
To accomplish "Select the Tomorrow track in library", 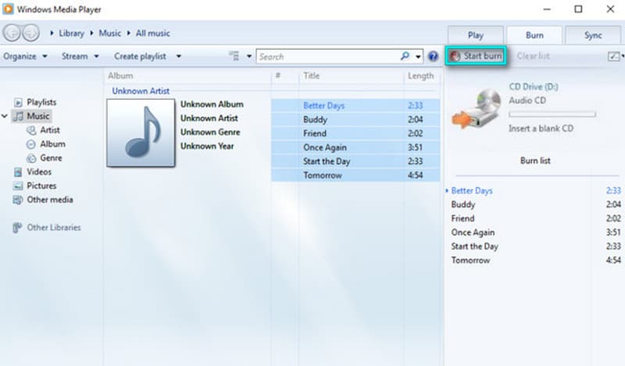I will (355, 176).
